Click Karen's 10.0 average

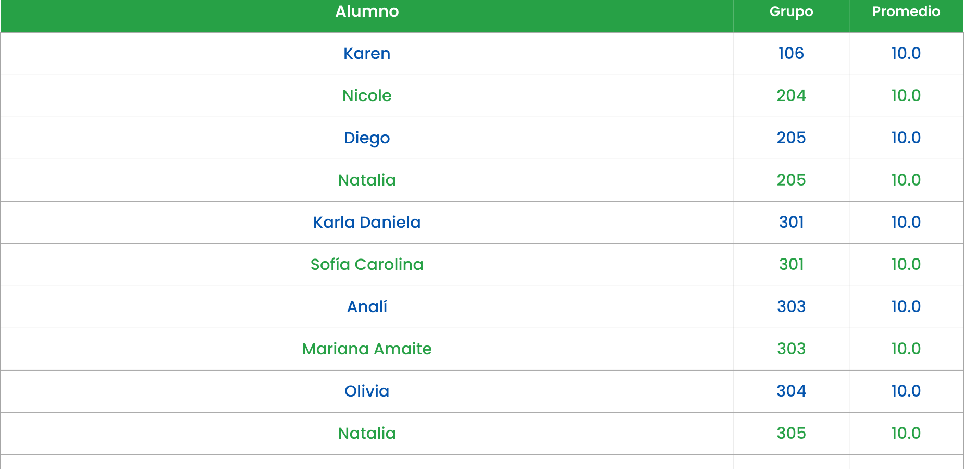906,54
